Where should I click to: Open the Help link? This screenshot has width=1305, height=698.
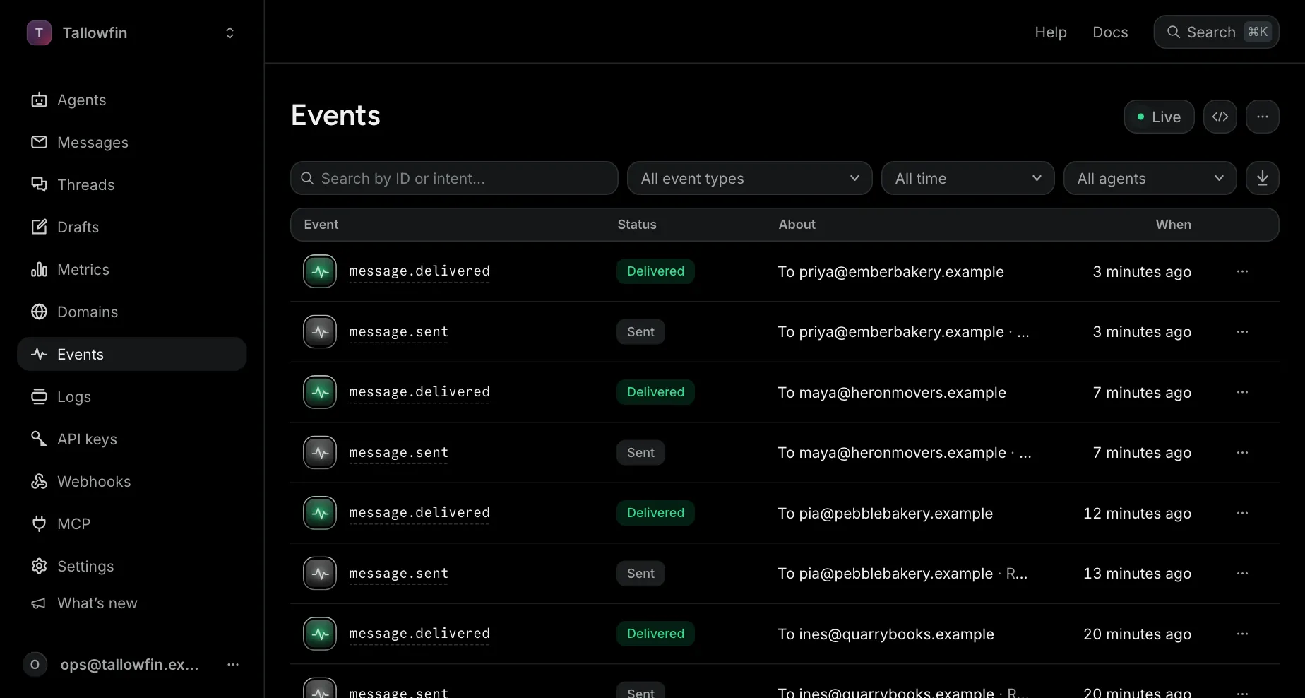[1051, 32]
